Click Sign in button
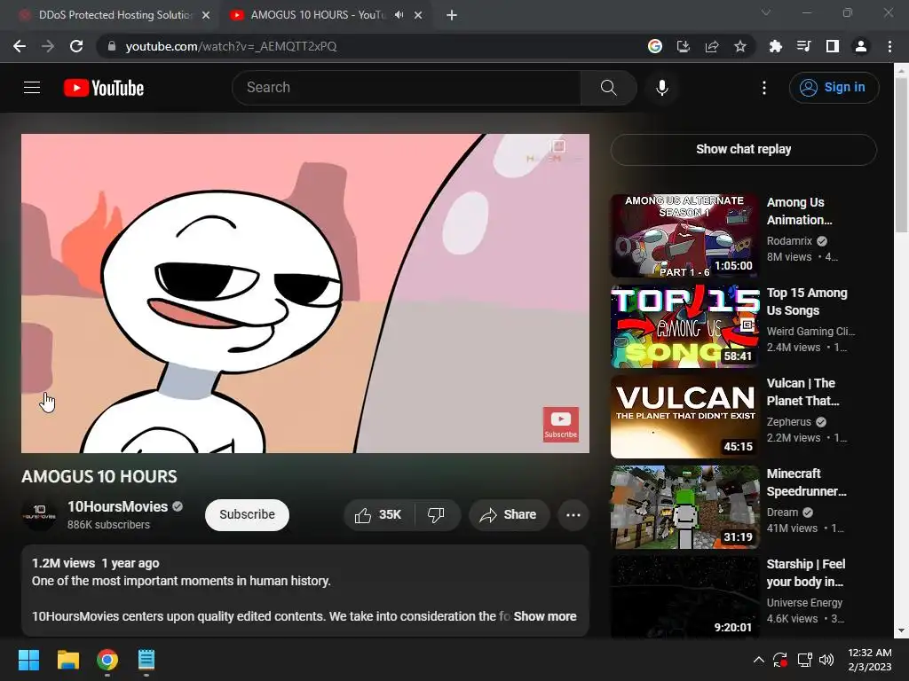This screenshot has height=681, width=909. 834,88
